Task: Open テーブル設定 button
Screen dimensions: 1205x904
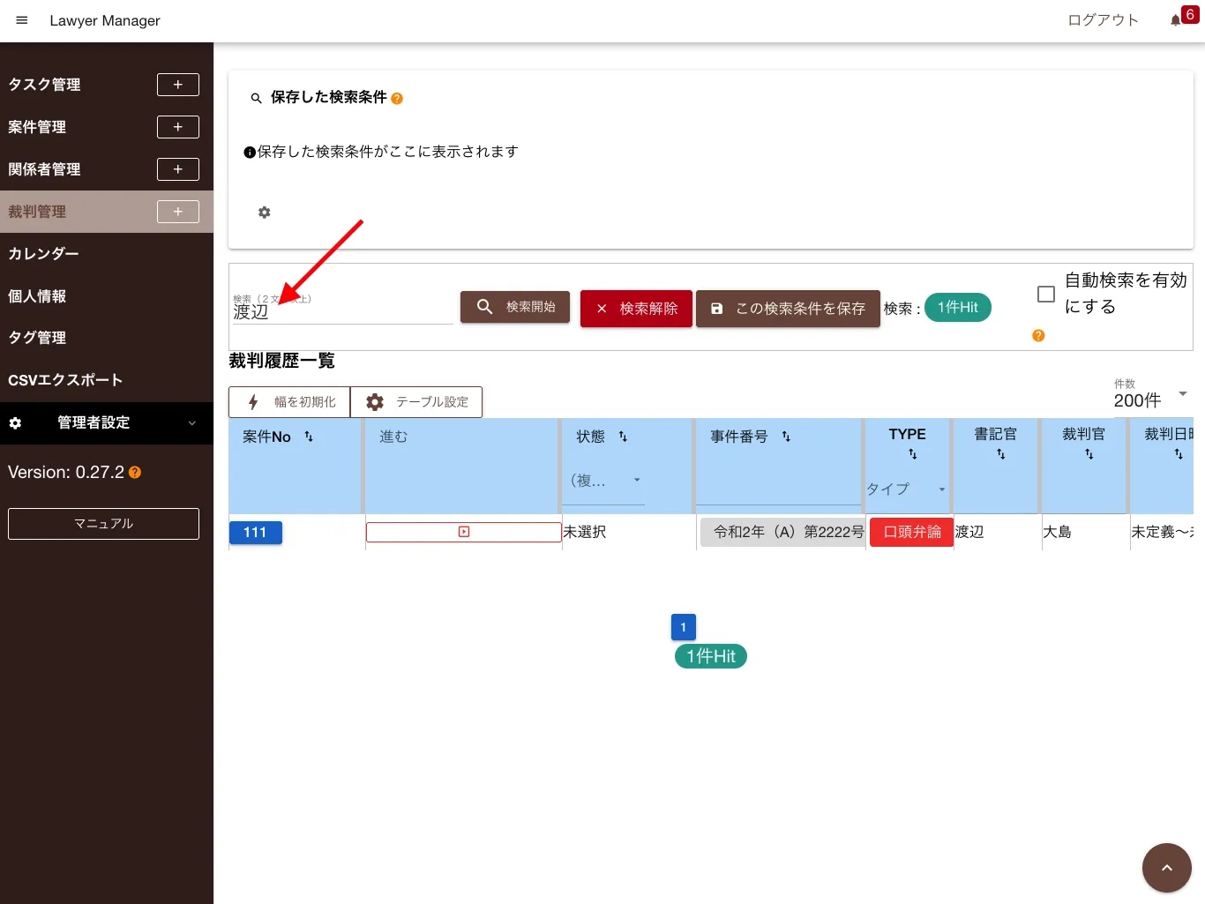Action: [416, 402]
